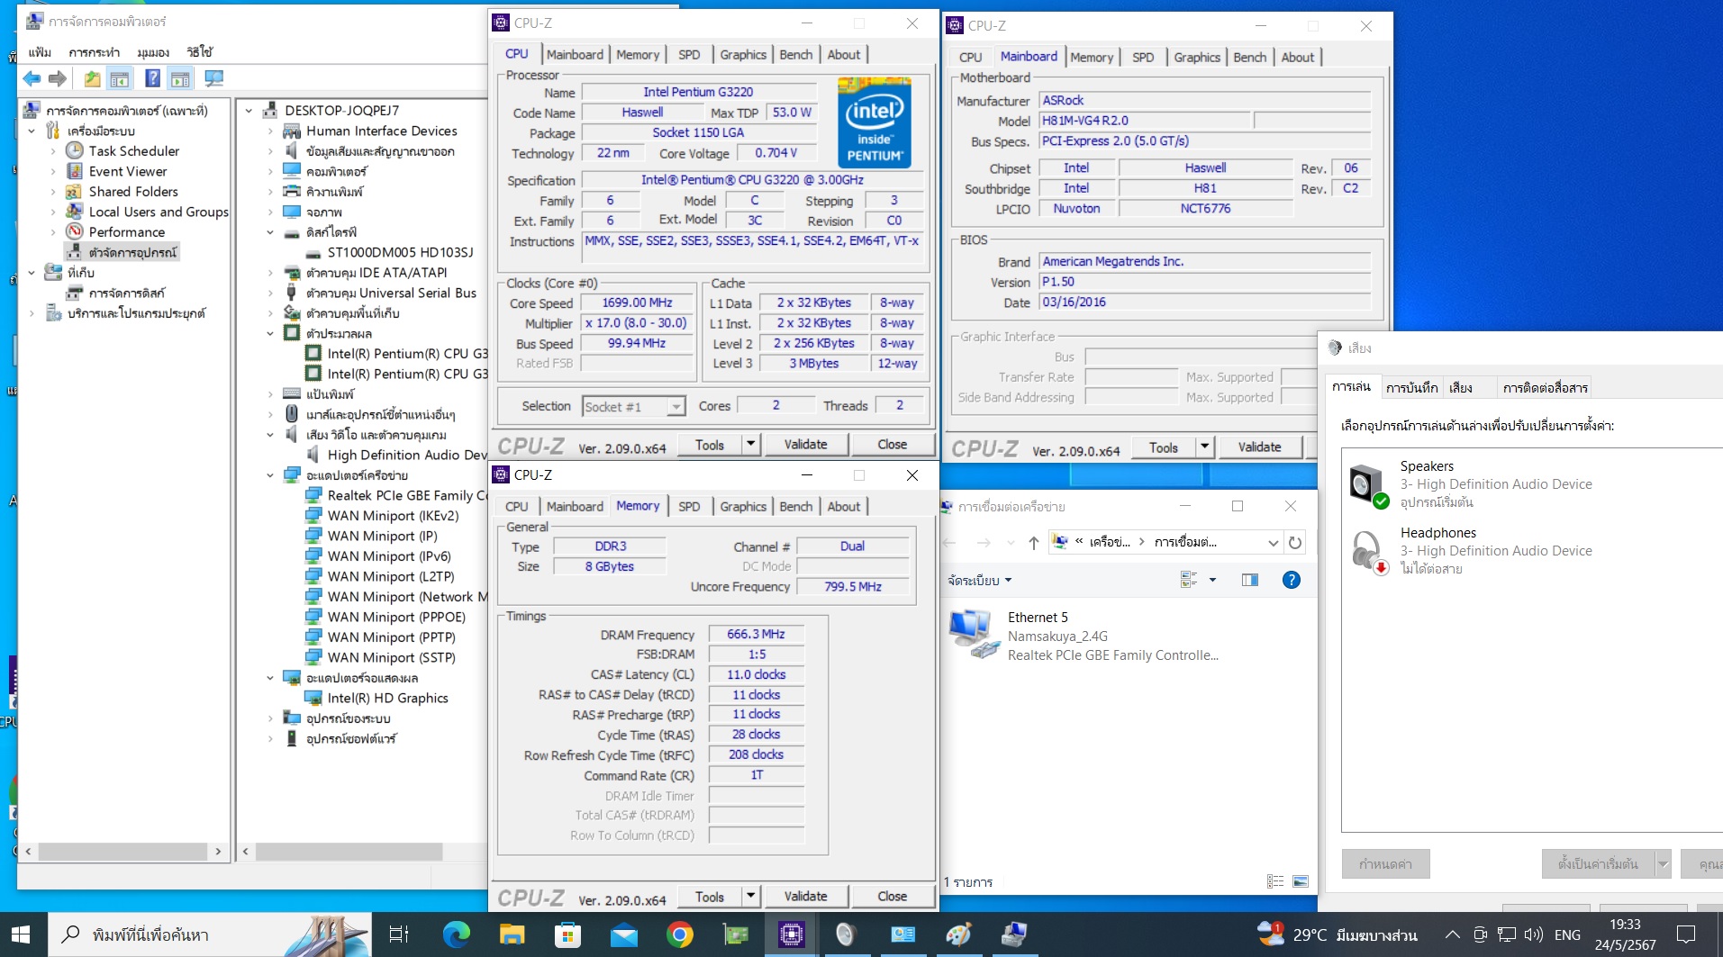Switch to การบันทึก tab in Sound dialog
Screen dimensions: 1723x957
1411,388
